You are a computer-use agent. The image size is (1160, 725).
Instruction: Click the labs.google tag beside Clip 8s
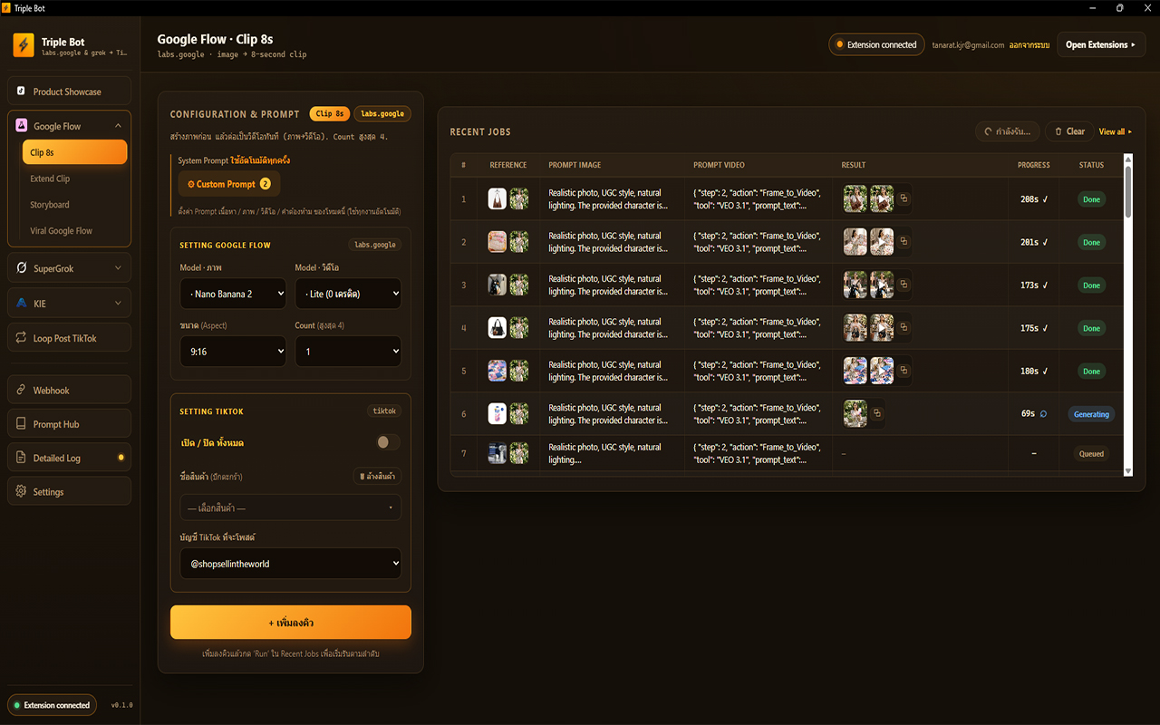[382, 114]
